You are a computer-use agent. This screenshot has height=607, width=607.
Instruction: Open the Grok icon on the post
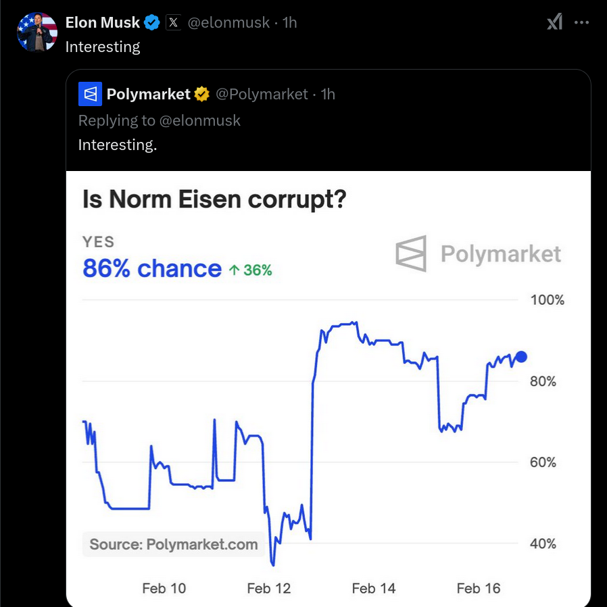(554, 22)
